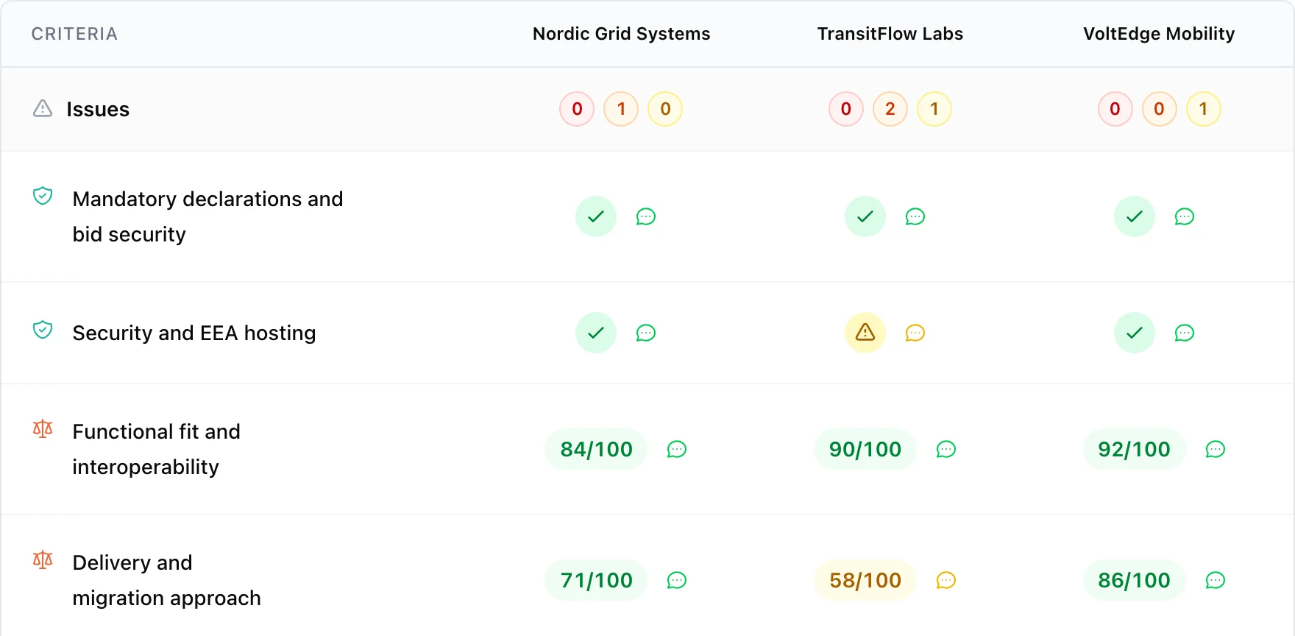Select TransitFlow Labs red issue count
Screen dimensions: 1295x636
click(846, 109)
